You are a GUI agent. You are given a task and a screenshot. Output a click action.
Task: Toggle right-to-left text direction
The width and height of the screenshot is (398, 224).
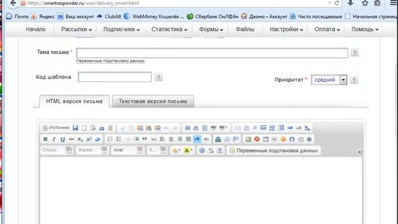click(206, 139)
